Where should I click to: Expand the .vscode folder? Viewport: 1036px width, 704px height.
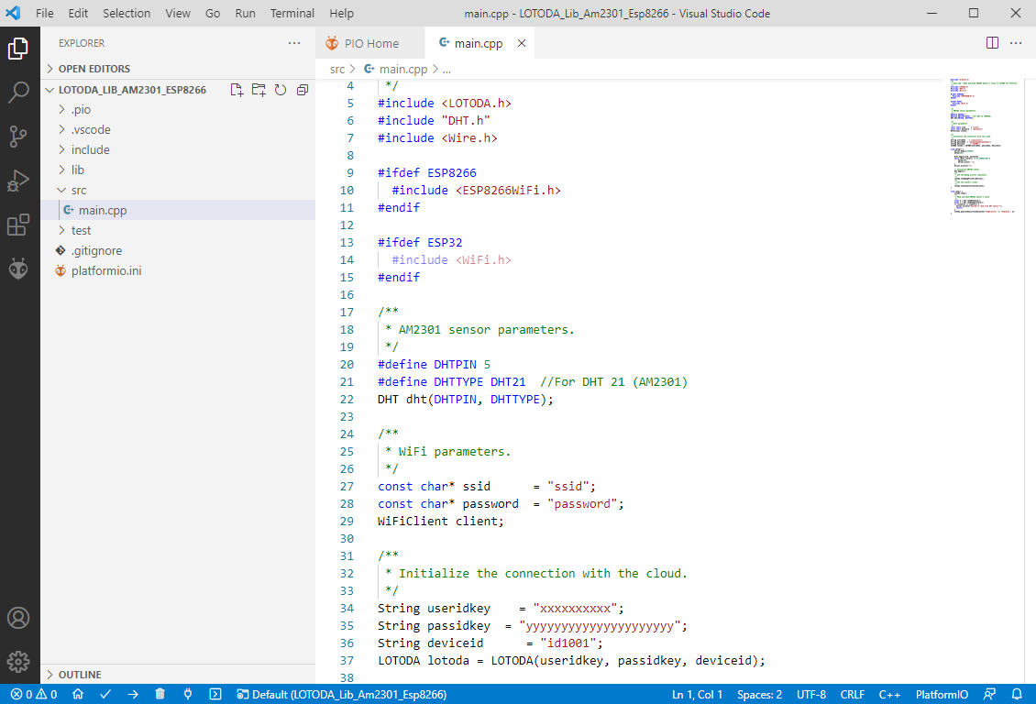[178, 129]
